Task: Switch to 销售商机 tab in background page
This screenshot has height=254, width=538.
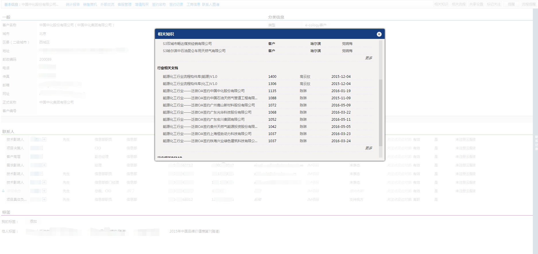Action: [90, 5]
